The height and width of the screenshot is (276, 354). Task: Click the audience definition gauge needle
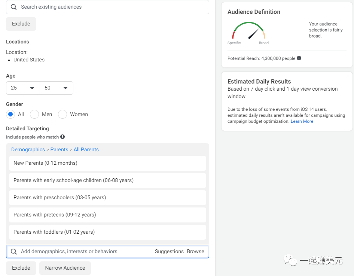coord(254,34)
